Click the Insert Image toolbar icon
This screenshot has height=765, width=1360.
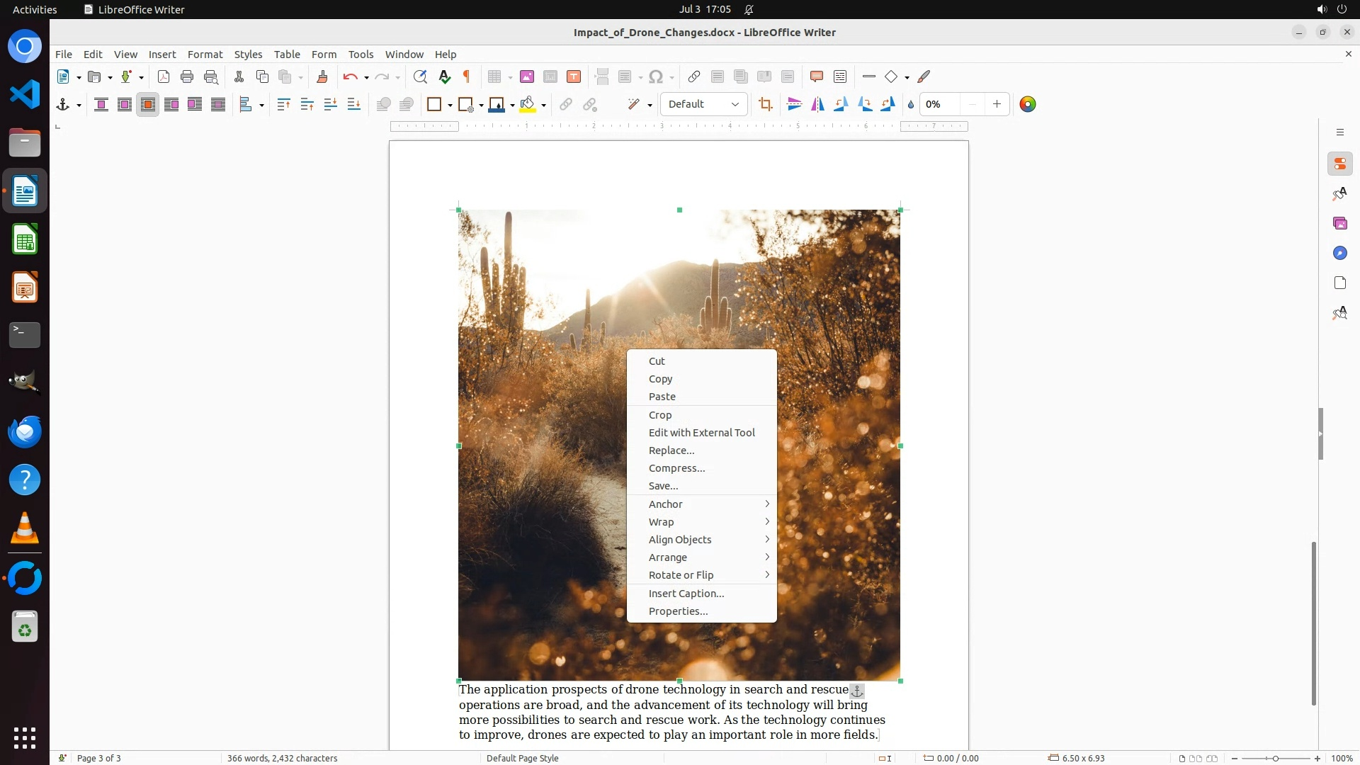click(527, 76)
